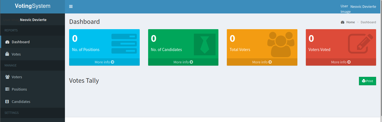The height and width of the screenshot is (122, 382).
Task: Click the stacked bars icon on Positions card
Action: tap(124, 43)
